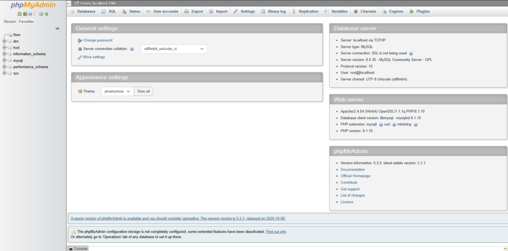Expand the drn database node

pos(4,41)
